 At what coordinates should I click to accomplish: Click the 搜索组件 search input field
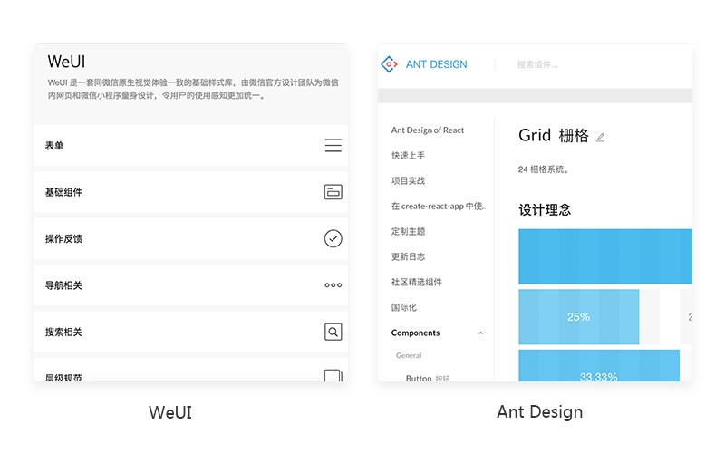click(562, 64)
